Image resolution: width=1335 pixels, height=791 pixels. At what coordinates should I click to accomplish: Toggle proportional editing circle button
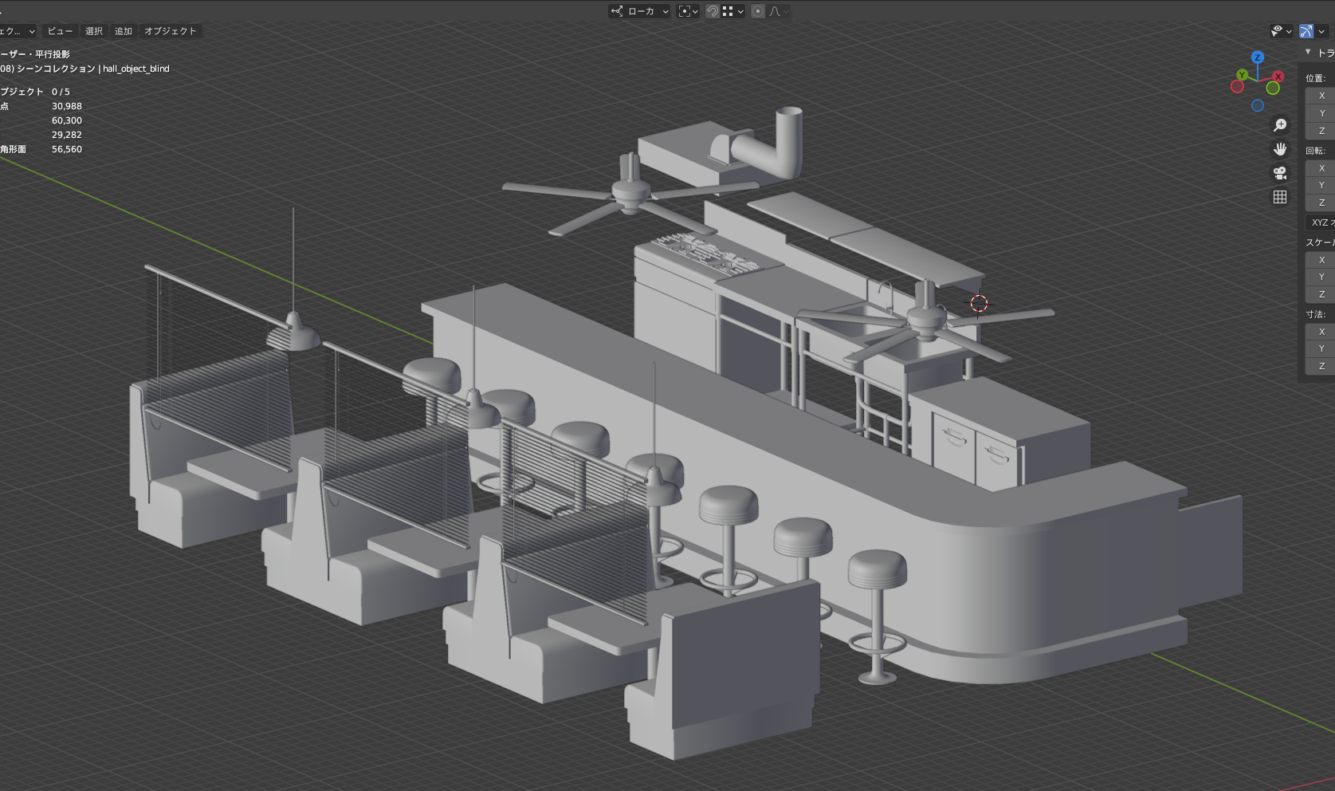point(757,11)
